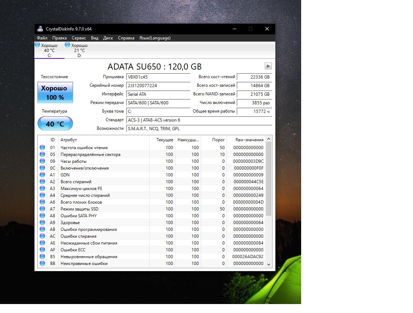
Task: Click status icon for 09 Часы работы
Action: click(42, 161)
